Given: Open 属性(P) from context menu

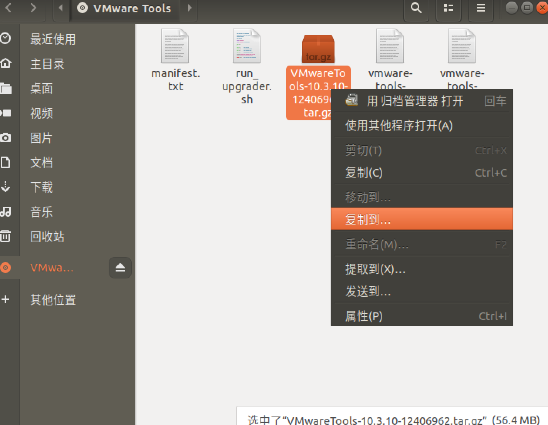Looking at the screenshot, I should 422,316.
